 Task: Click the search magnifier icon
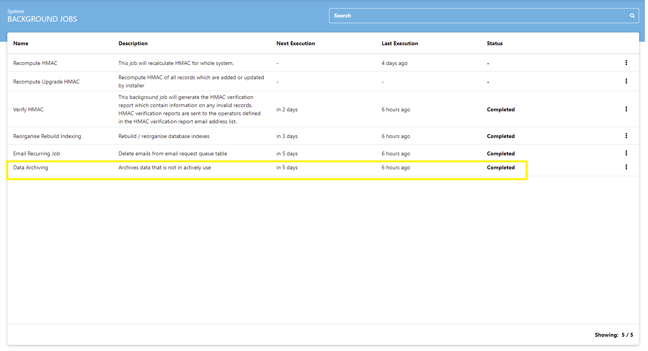pos(632,16)
